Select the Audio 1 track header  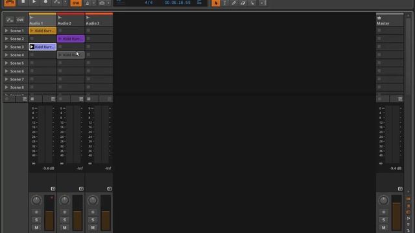[42, 20]
